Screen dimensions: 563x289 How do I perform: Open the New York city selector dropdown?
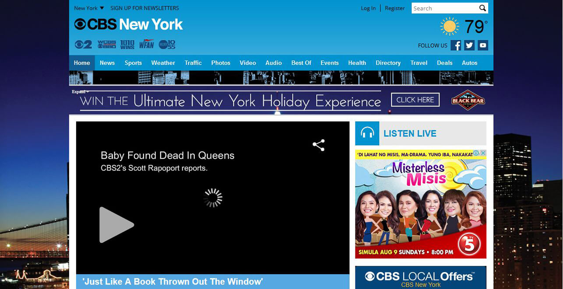[89, 8]
